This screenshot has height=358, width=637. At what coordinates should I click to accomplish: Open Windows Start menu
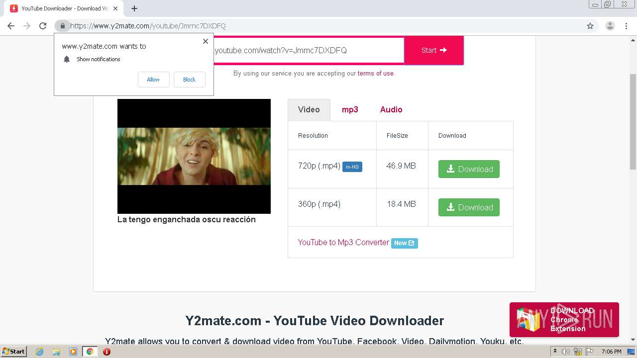coord(14,352)
